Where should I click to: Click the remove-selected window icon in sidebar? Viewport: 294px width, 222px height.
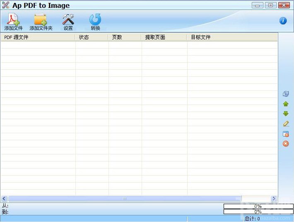286,134
